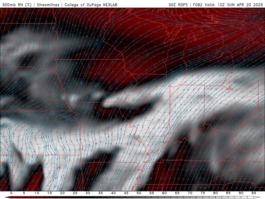Click the "Streamlines" header label

(48, 5)
